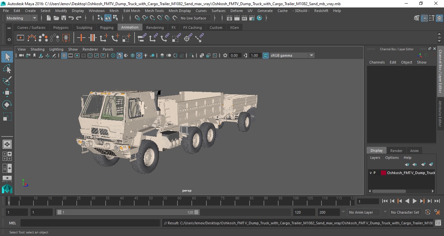Open the No Character Set dropdown

click(x=405, y=212)
